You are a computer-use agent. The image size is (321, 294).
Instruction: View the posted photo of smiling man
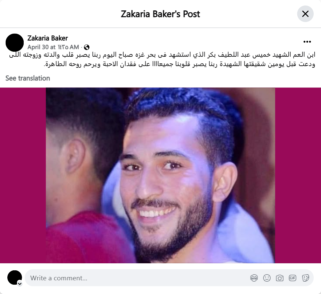tap(160, 176)
